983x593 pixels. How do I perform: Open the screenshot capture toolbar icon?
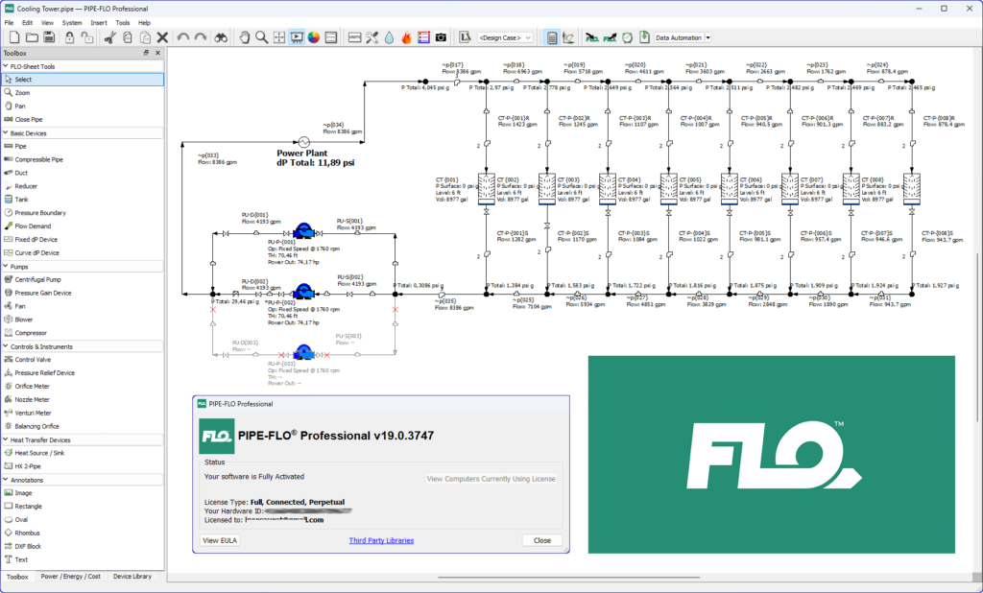click(x=441, y=36)
